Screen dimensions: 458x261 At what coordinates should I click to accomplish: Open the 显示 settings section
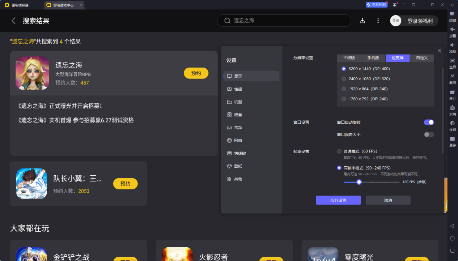(x=251, y=76)
